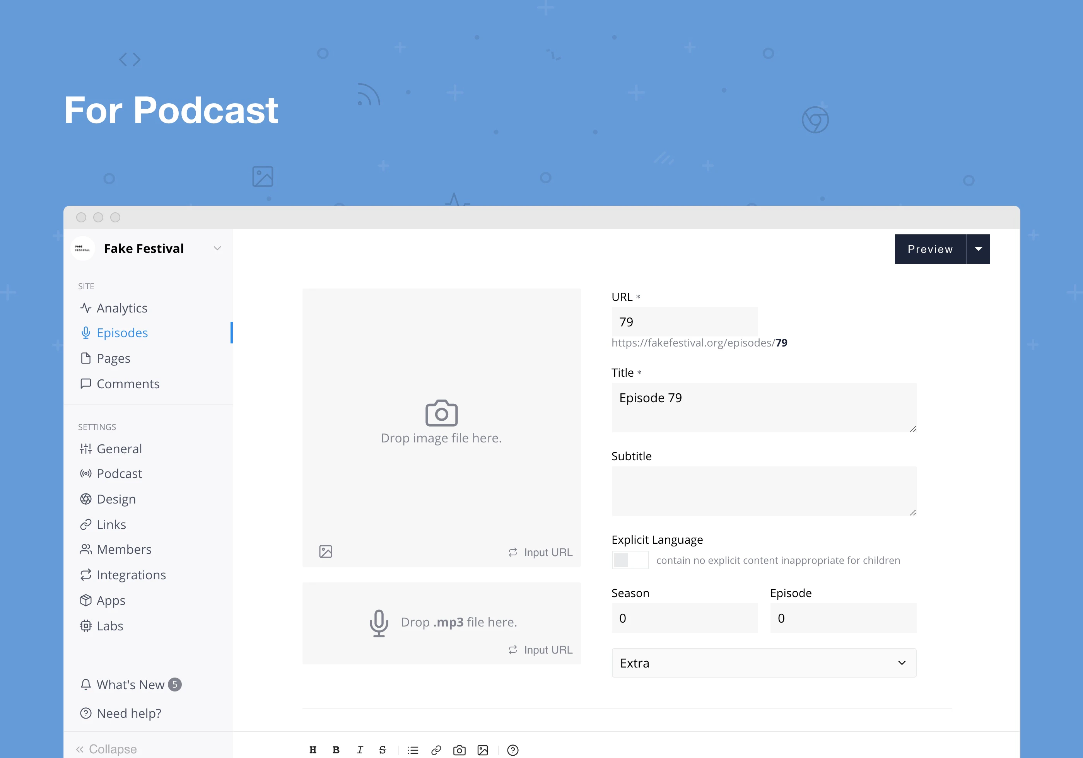Toggle the Explicit Language switch

pos(630,560)
